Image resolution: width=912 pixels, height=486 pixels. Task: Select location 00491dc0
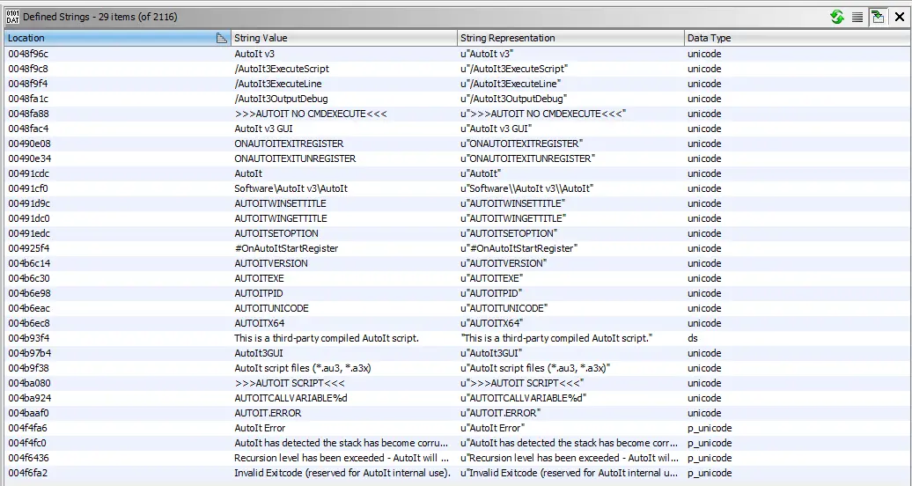pos(28,218)
